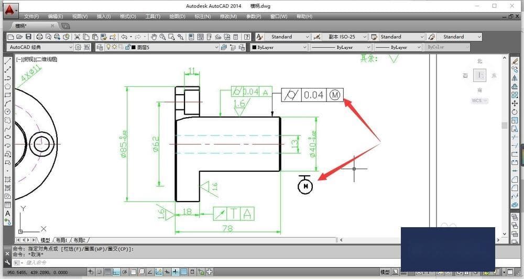The height and width of the screenshot is (279, 524).
Task: Select the Circle draw tool
Action: 8,112
